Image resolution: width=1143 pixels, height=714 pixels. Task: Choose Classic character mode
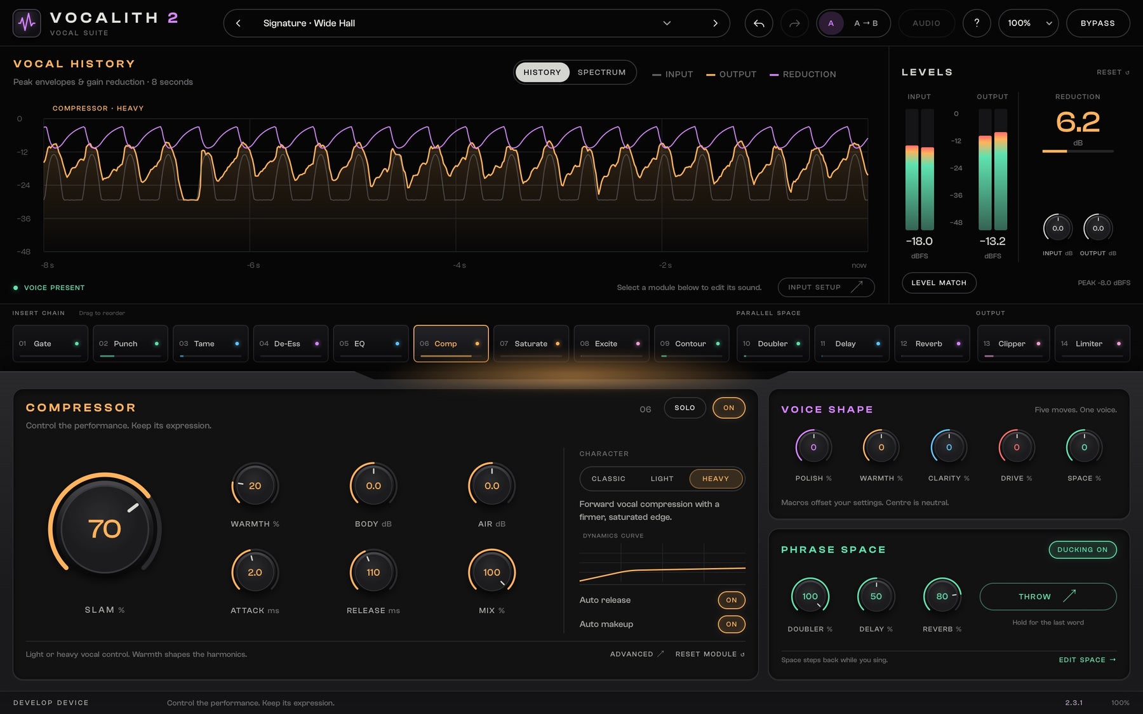608,479
